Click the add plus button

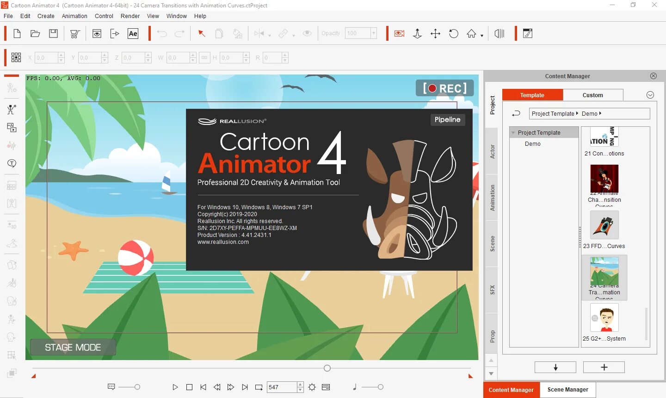click(604, 367)
